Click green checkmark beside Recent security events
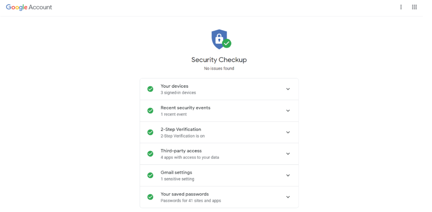Screen dimensions: 432x212 pos(150,111)
